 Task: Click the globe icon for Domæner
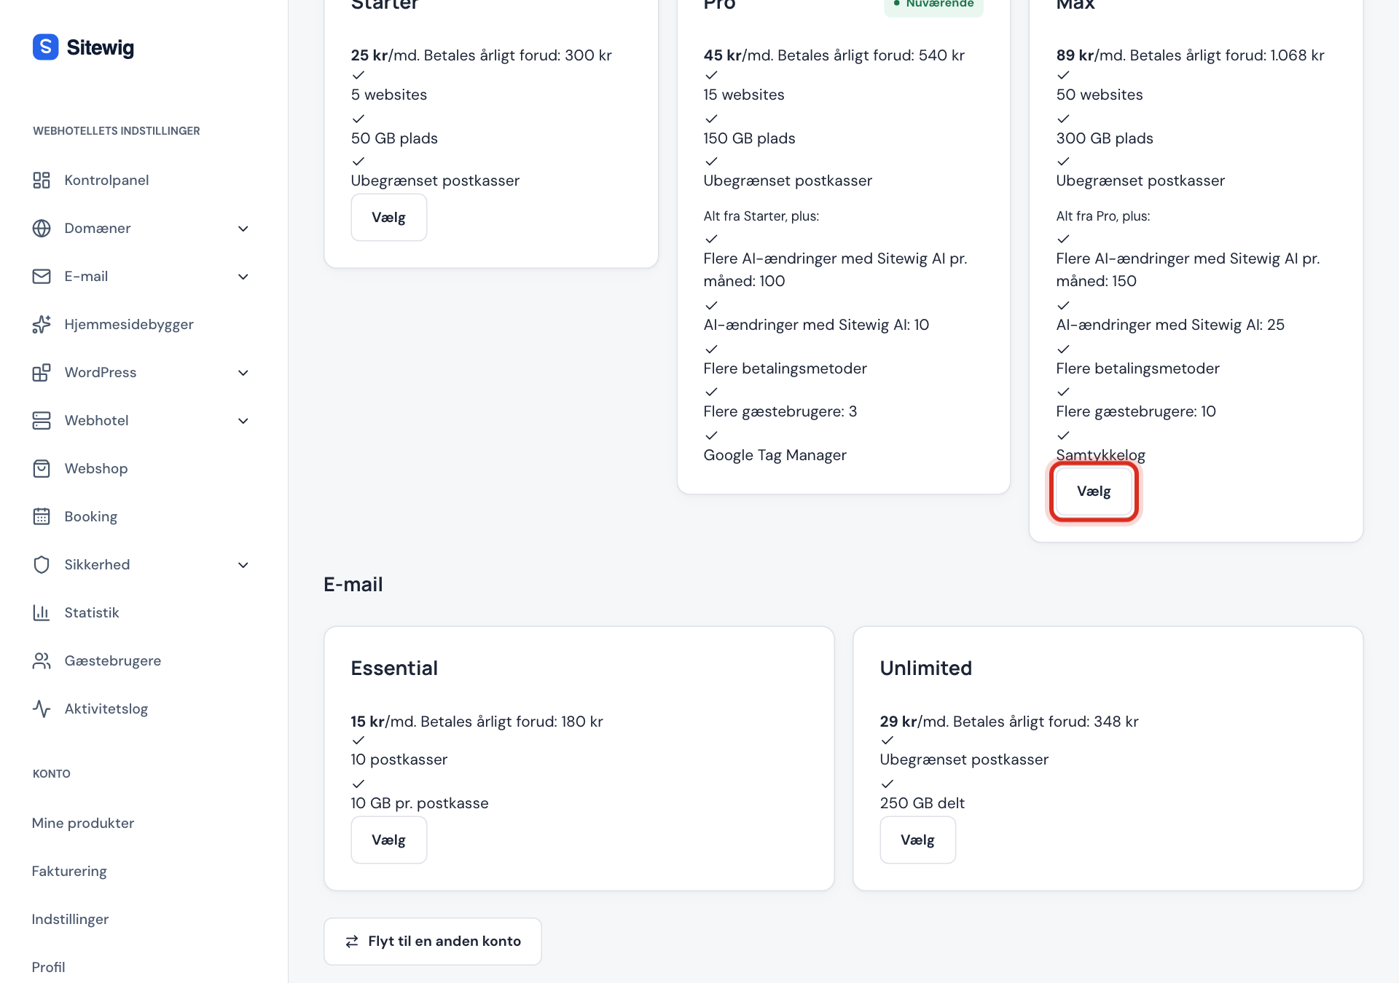[42, 229]
